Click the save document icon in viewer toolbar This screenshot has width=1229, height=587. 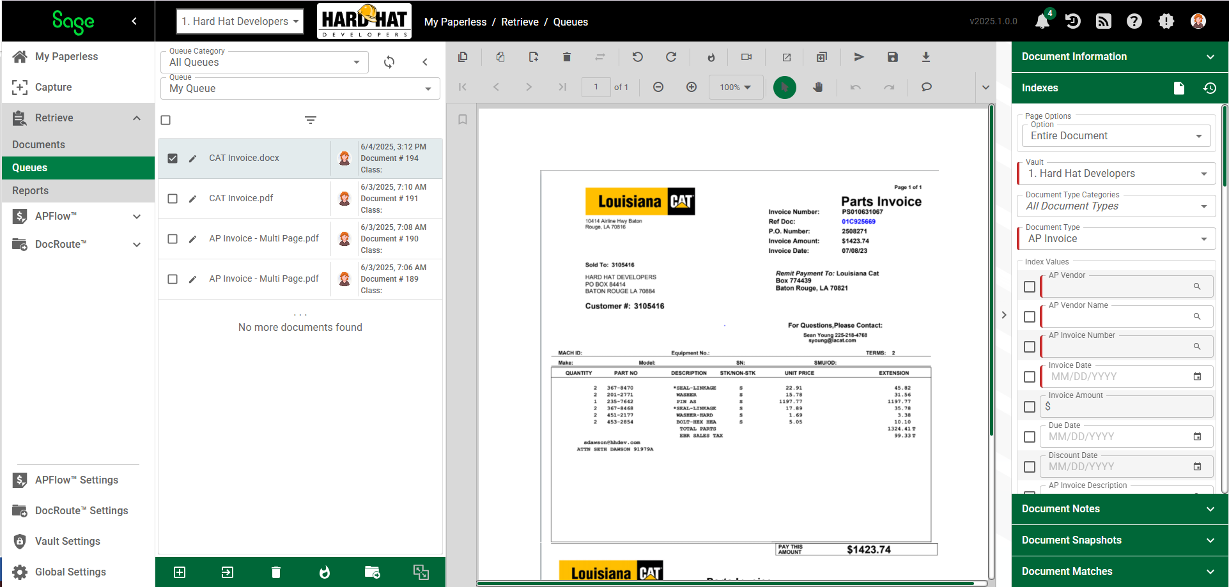(893, 57)
